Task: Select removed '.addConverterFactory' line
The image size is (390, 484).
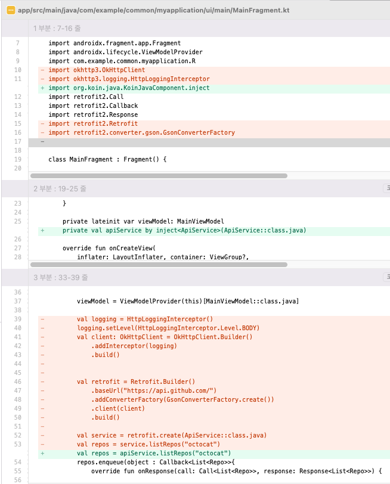Action: tap(182, 400)
